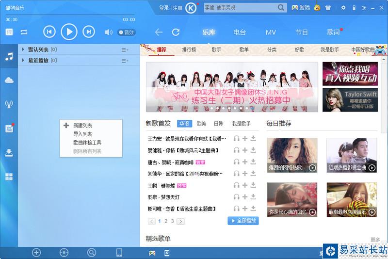Click the round K logo icon
The image size is (388, 259).
point(191,8)
